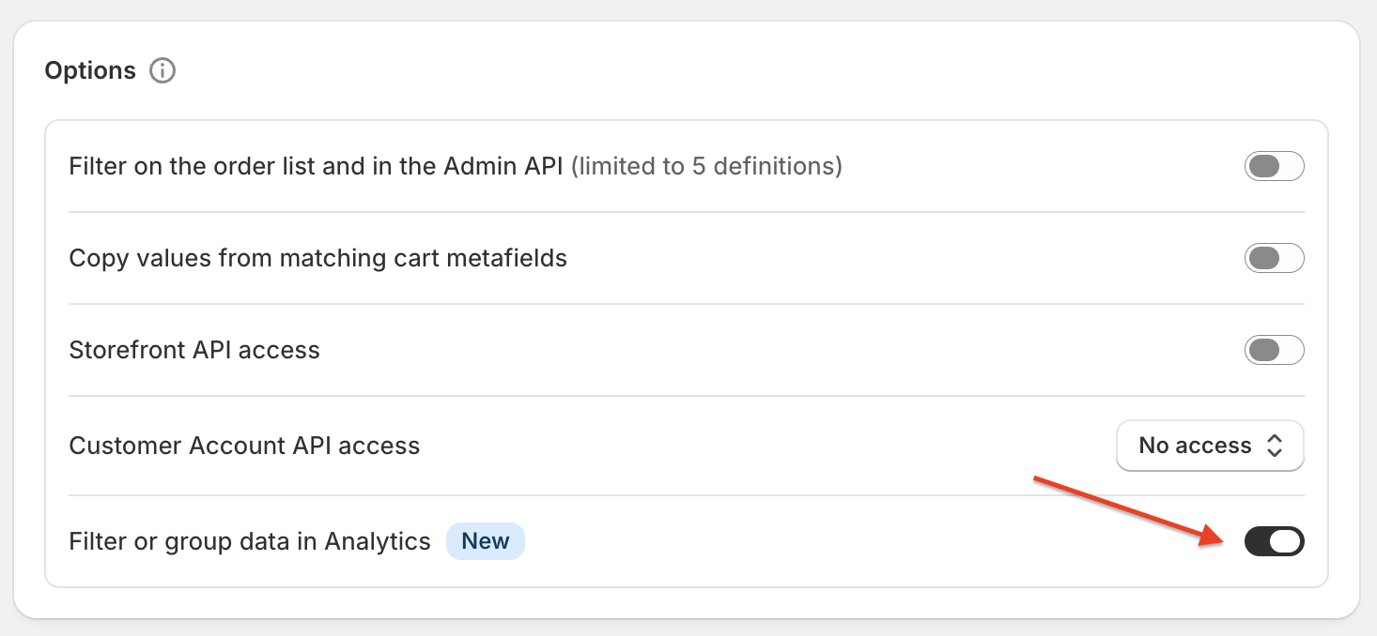Enable the order list Admin API filter toggle
The height and width of the screenshot is (636, 1377).
click(1274, 167)
